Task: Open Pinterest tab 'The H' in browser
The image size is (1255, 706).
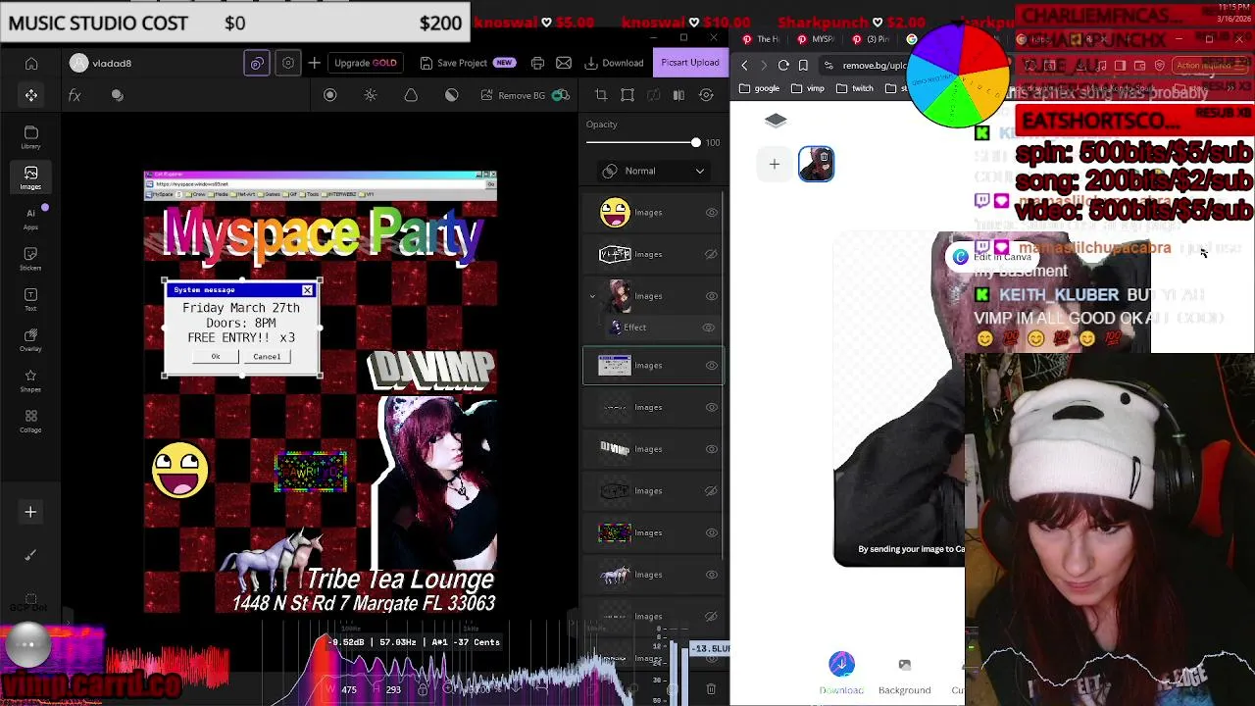Action: 761,39
